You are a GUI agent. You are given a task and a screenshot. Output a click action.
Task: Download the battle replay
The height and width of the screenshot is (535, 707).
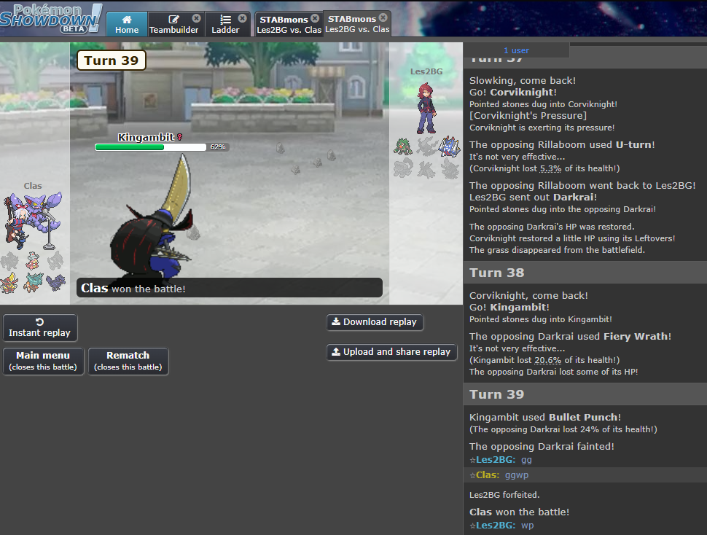(x=375, y=322)
